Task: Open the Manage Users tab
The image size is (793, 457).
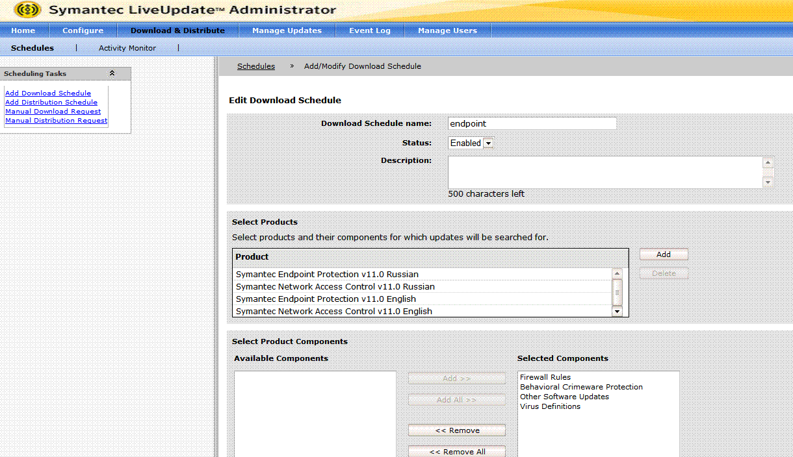Action: 447,31
